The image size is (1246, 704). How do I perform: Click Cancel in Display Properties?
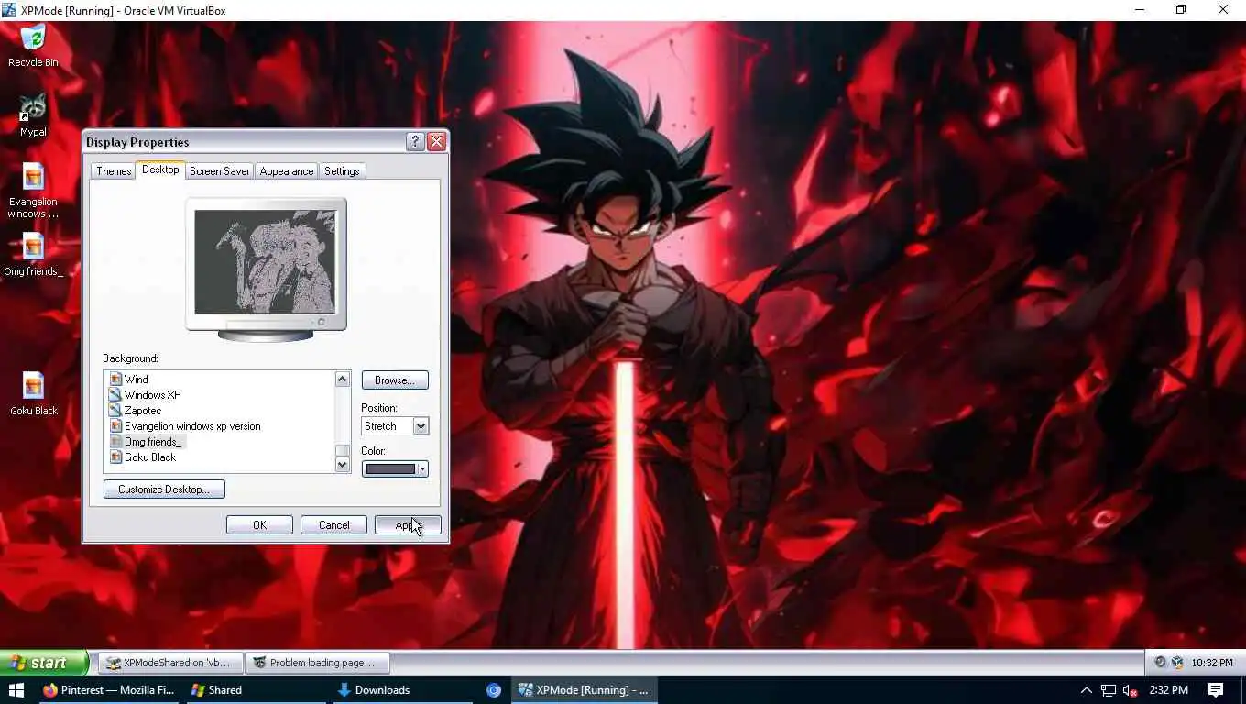tap(333, 525)
